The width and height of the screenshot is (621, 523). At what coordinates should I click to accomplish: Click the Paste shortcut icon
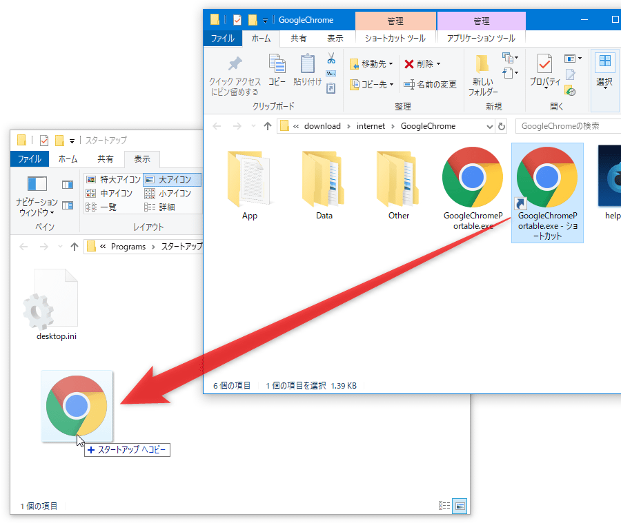(331, 88)
